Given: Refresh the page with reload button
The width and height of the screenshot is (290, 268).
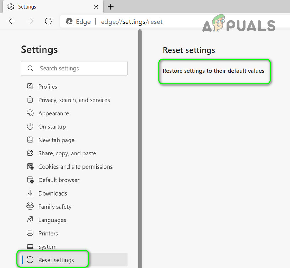Looking at the screenshot, I should pyautogui.click(x=49, y=21).
